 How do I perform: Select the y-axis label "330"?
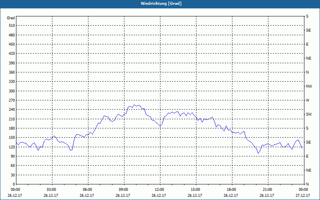coord(12,82)
